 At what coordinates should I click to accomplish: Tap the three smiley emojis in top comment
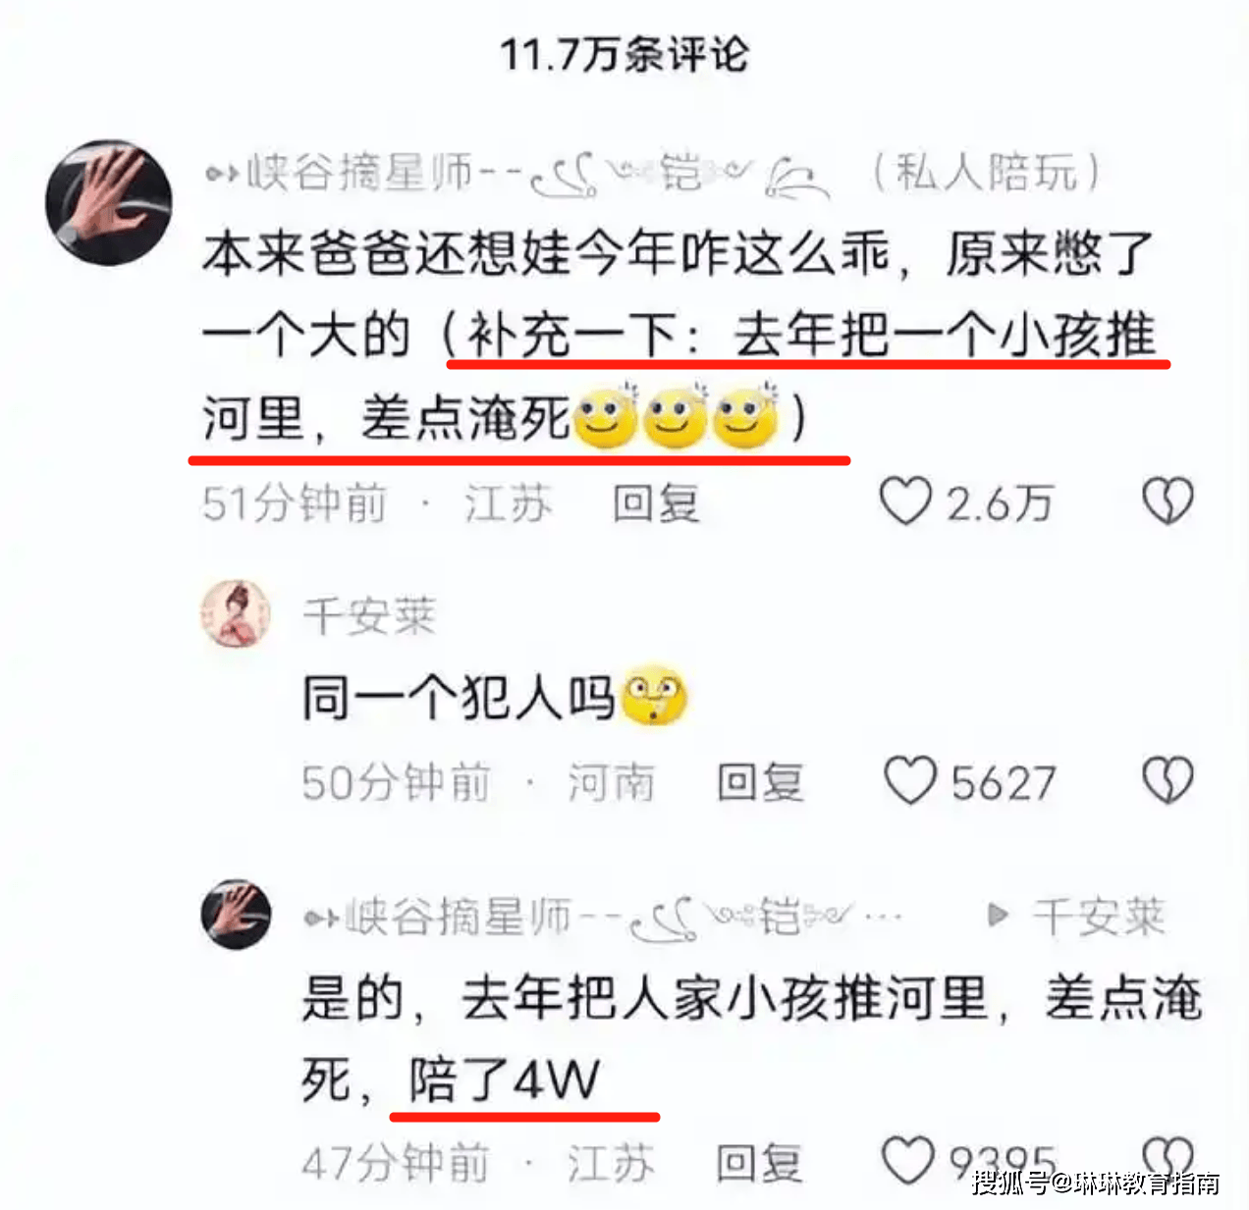676,417
